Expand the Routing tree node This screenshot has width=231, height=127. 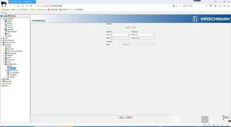tap(1, 79)
